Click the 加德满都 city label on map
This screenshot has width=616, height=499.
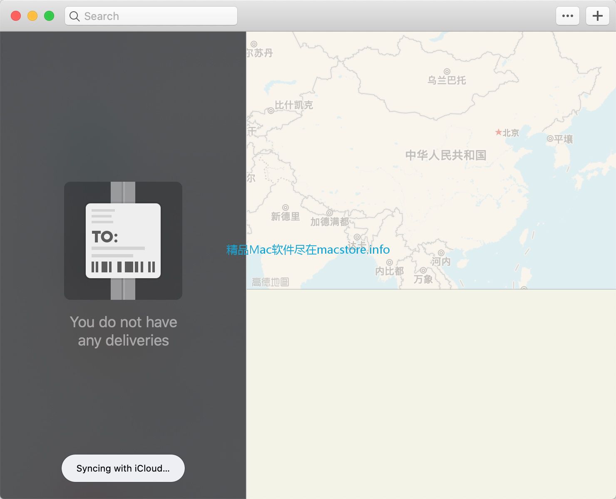330,222
